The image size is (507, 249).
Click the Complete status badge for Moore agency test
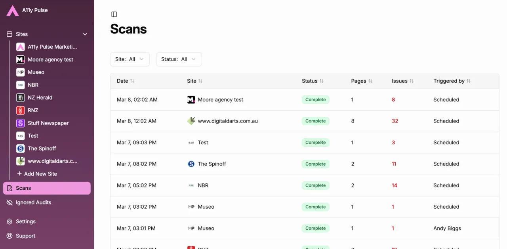pos(315,100)
